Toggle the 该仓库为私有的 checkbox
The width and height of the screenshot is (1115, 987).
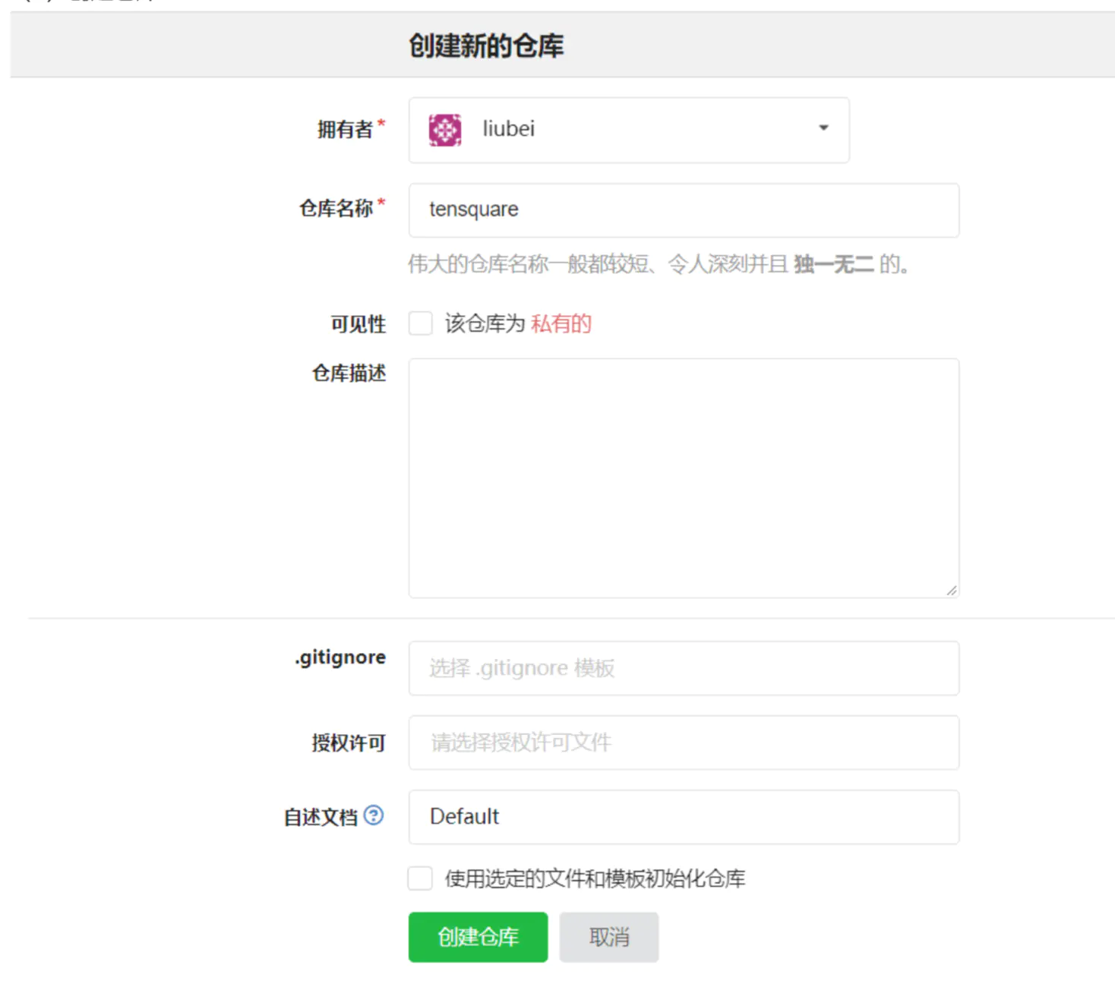(x=421, y=323)
